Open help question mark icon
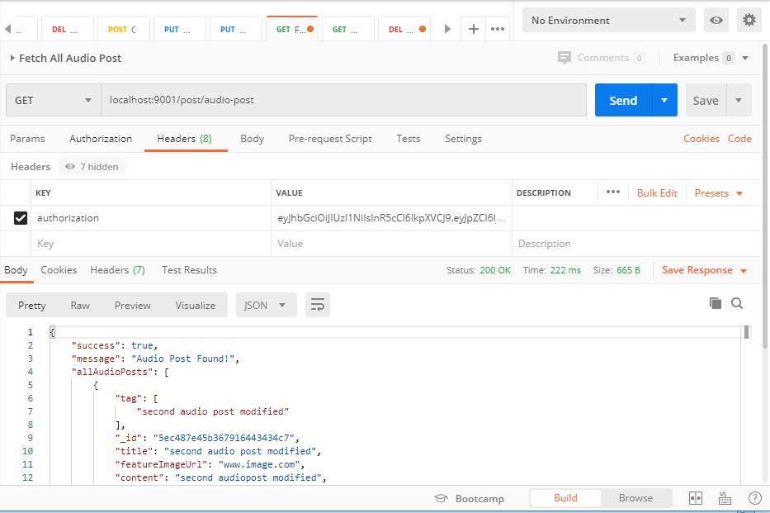The image size is (770, 513). tap(754, 498)
